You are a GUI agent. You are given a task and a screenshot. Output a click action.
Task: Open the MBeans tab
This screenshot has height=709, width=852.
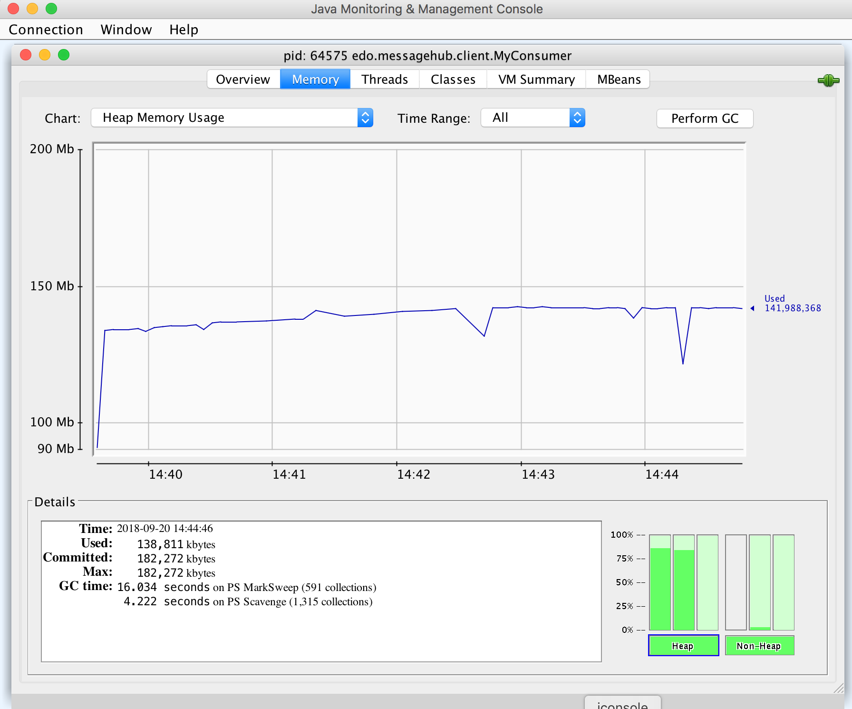coord(619,79)
